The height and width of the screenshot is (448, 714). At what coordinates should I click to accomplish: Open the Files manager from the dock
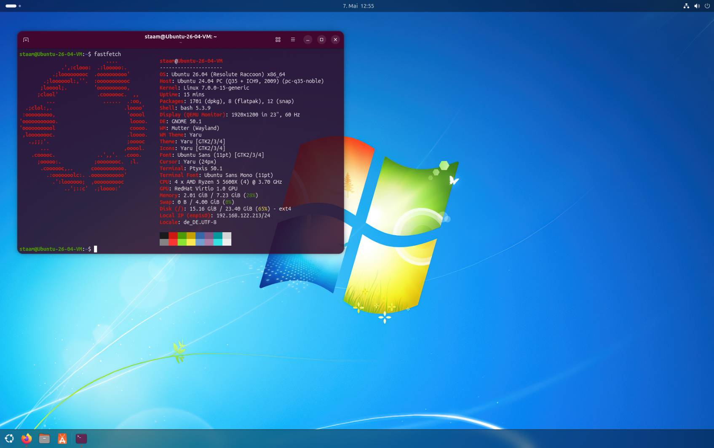[44, 439]
